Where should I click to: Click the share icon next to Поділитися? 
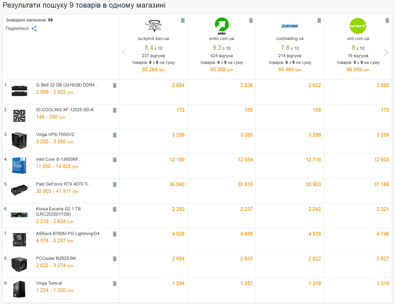pos(34,28)
